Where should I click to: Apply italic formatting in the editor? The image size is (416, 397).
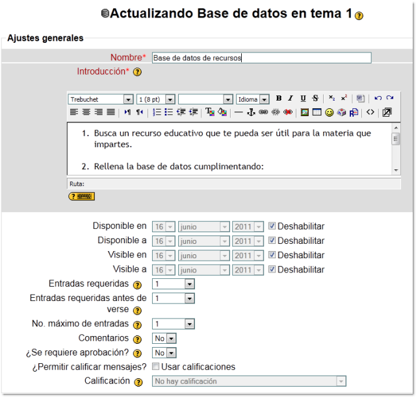[x=291, y=99]
